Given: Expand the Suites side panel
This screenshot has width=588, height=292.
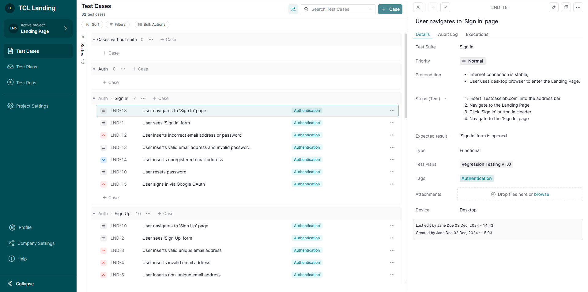Looking at the screenshot, I should (x=83, y=37).
